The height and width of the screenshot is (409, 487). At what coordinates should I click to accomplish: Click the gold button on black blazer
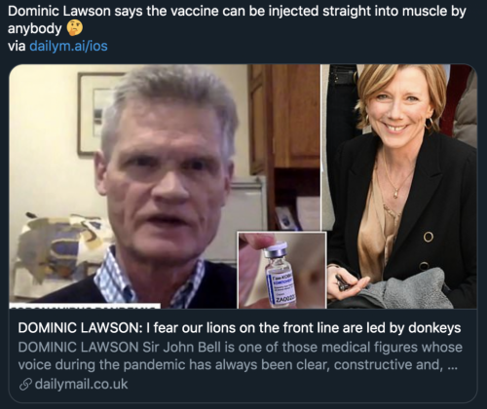(x=428, y=237)
